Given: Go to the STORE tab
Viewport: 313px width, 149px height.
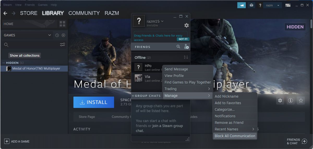Looking at the screenshot, I should pos(29,13).
